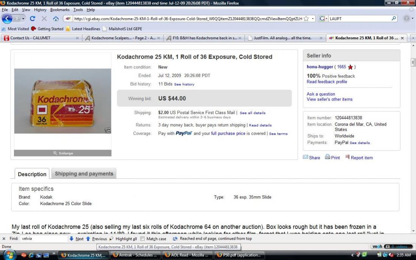Click the Print printer icon
Image resolution: width=416 pixels, height=260 pixels.
pyautogui.click(x=328, y=157)
